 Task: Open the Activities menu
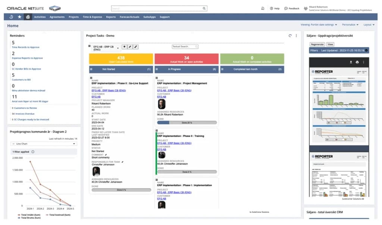(x=40, y=17)
